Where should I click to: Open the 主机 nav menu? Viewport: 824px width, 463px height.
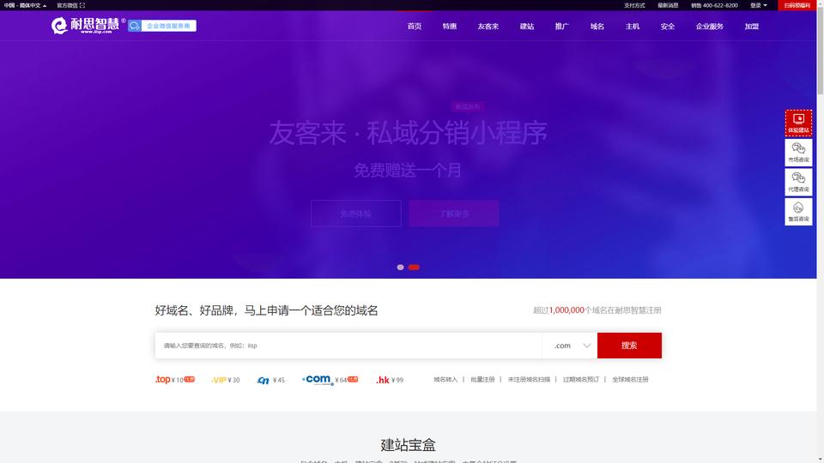click(633, 27)
